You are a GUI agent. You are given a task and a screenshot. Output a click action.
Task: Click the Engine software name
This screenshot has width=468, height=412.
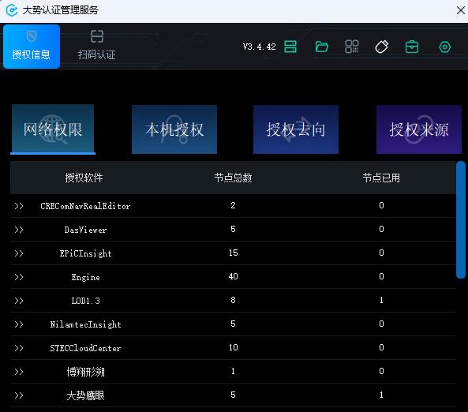85,277
